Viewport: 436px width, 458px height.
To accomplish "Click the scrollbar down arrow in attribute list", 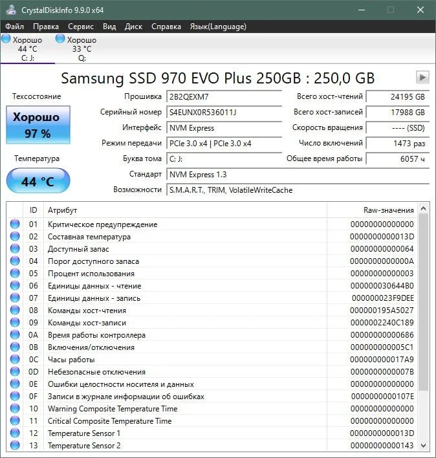I will (x=424, y=445).
